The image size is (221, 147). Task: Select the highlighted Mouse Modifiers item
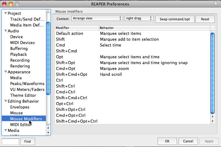pos(24,119)
